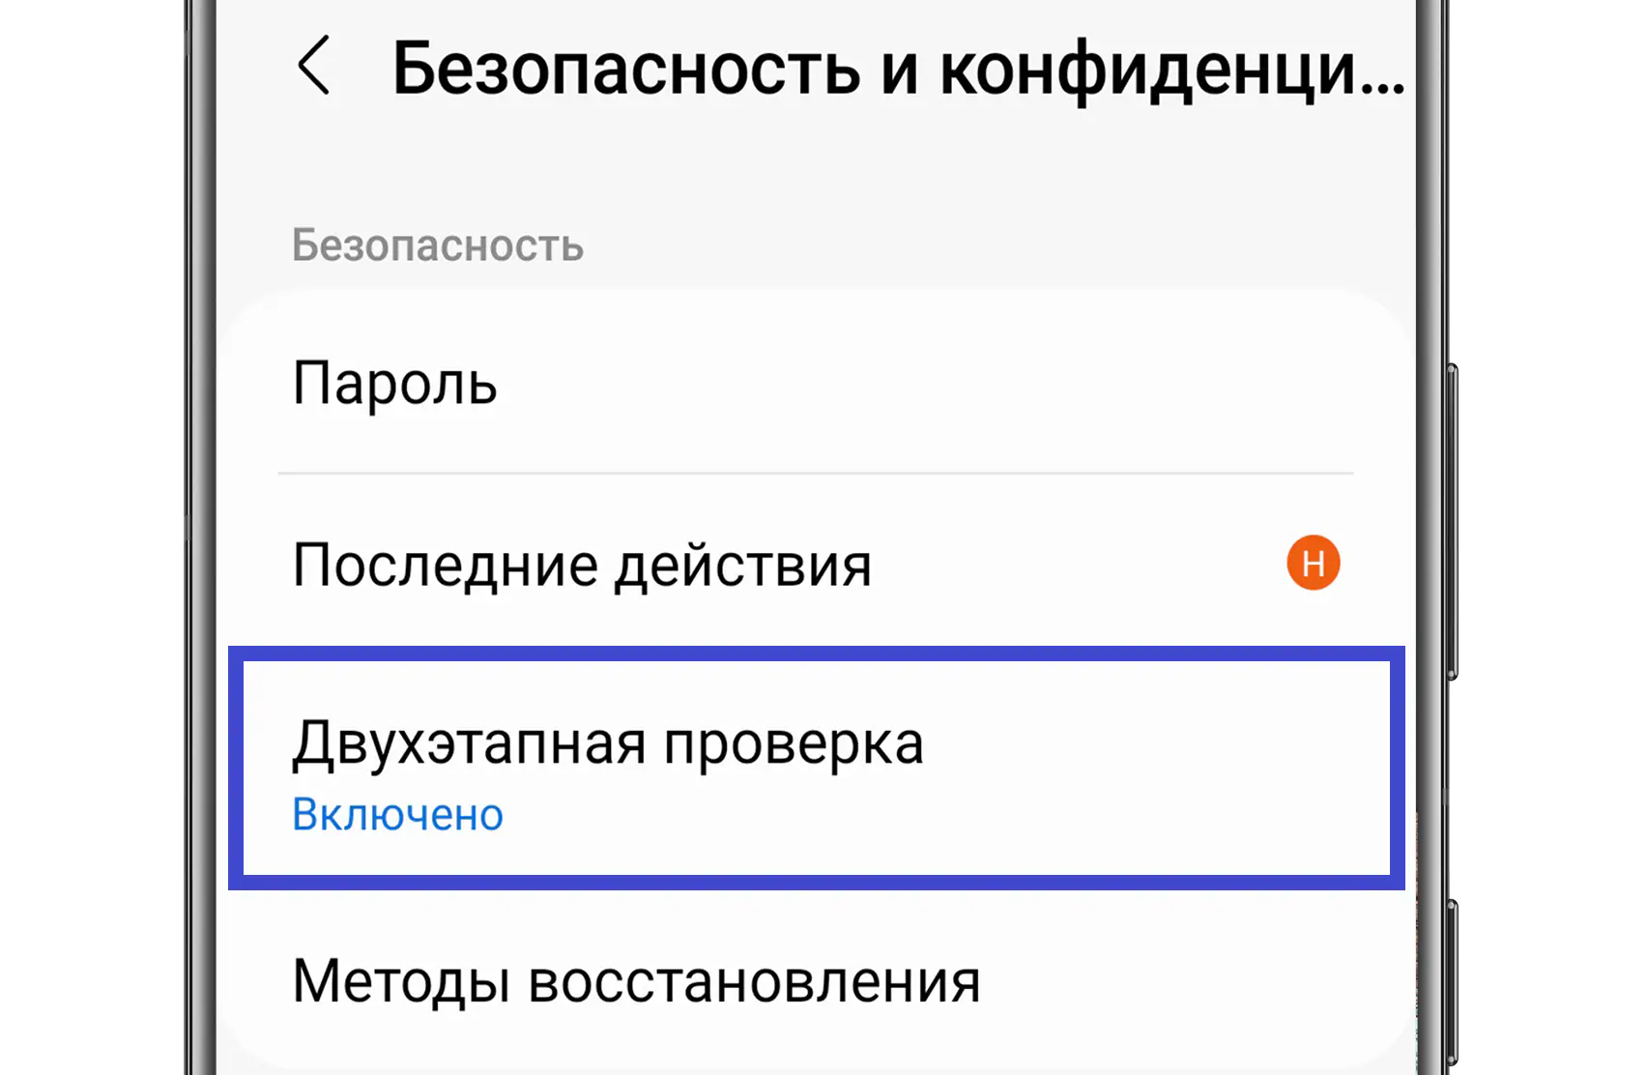The image size is (1647, 1075).
Task: Click the blue highlight frame's top border
Action: coord(815,654)
